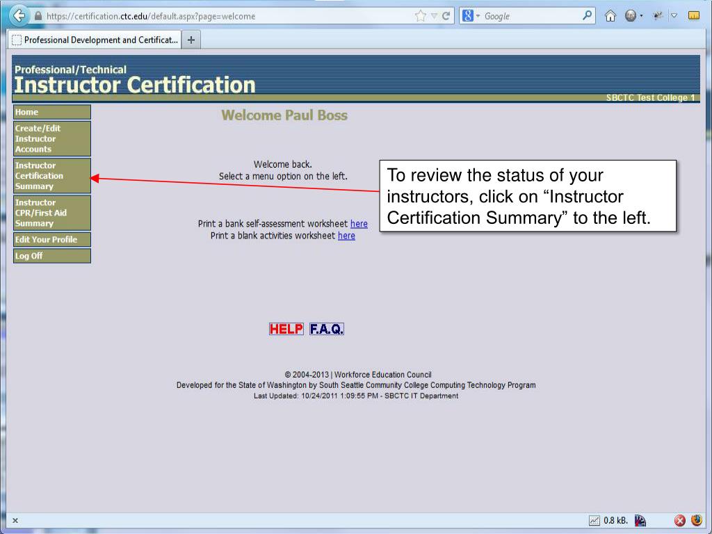Click the magnifier icon in the Google search box
This screenshot has height=534, width=712.
pos(588,16)
